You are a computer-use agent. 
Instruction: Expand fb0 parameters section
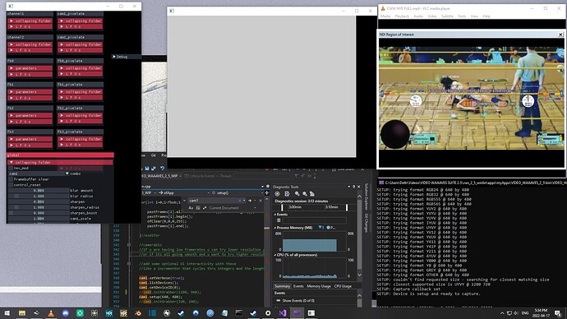(x=30, y=68)
